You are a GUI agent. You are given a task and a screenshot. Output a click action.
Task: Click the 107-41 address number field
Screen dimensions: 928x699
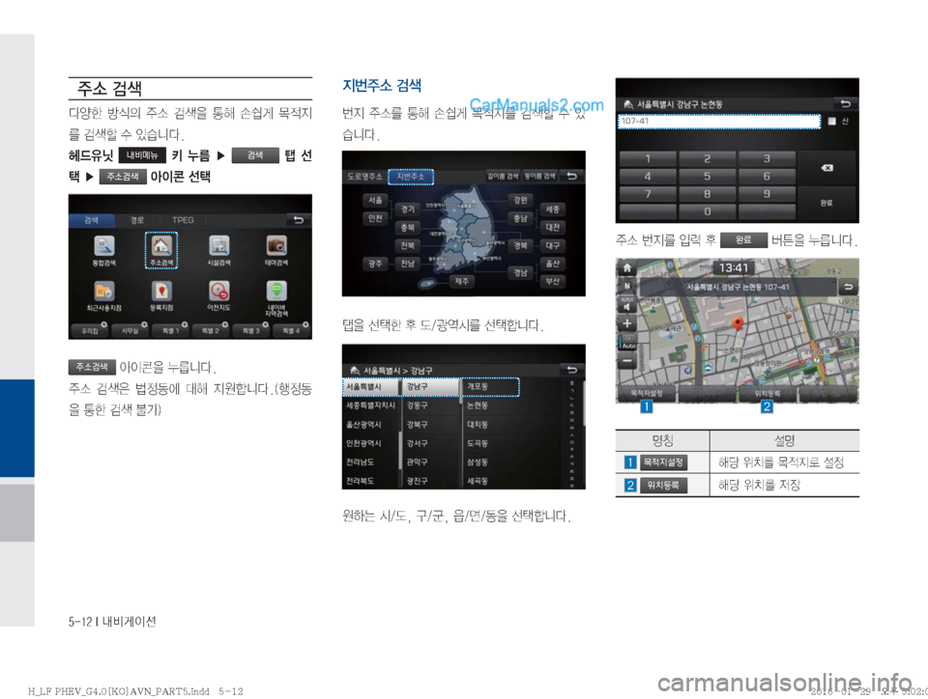pyautogui.click(x=719, y=121)
